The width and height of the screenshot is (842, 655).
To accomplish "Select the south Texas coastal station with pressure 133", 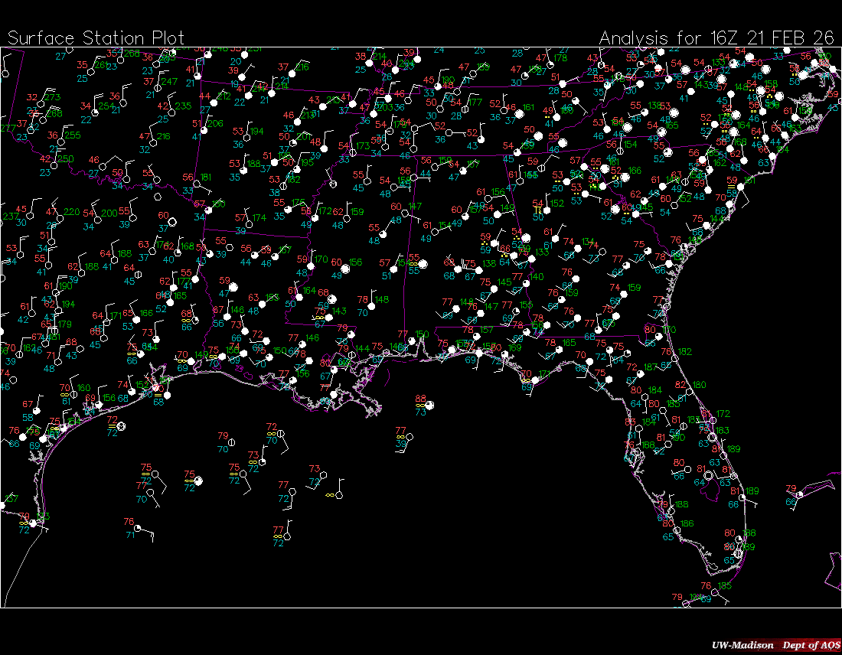I will 32,523.
